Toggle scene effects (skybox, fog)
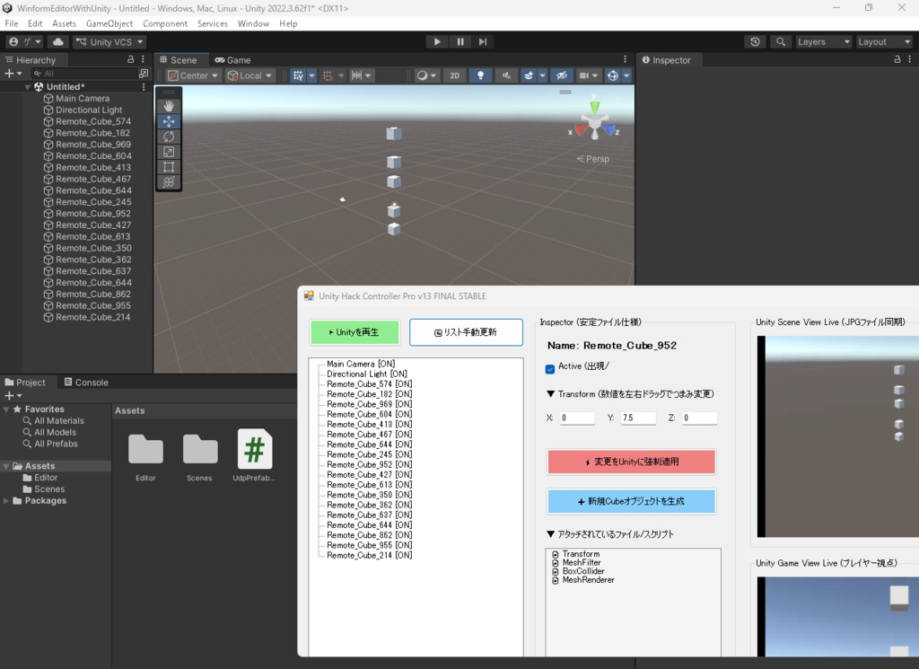 pos(529,75)
